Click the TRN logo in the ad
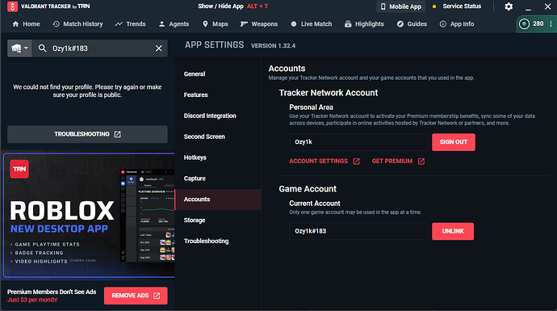557x311 pixels. [19, 169]
